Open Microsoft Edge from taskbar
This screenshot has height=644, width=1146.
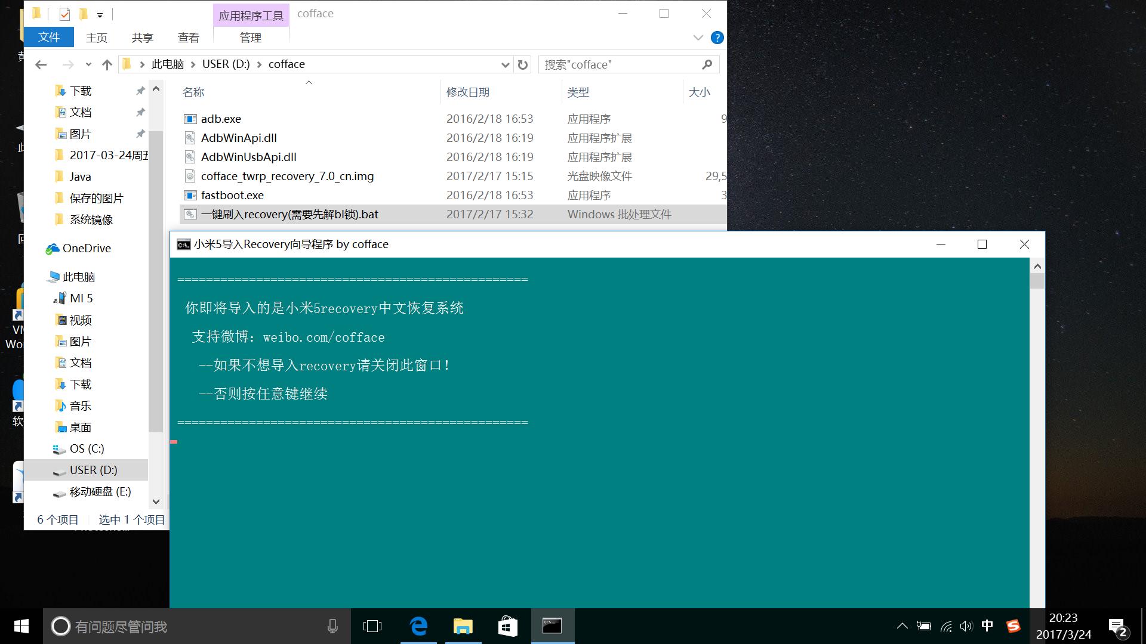click(x=418, y=626)
